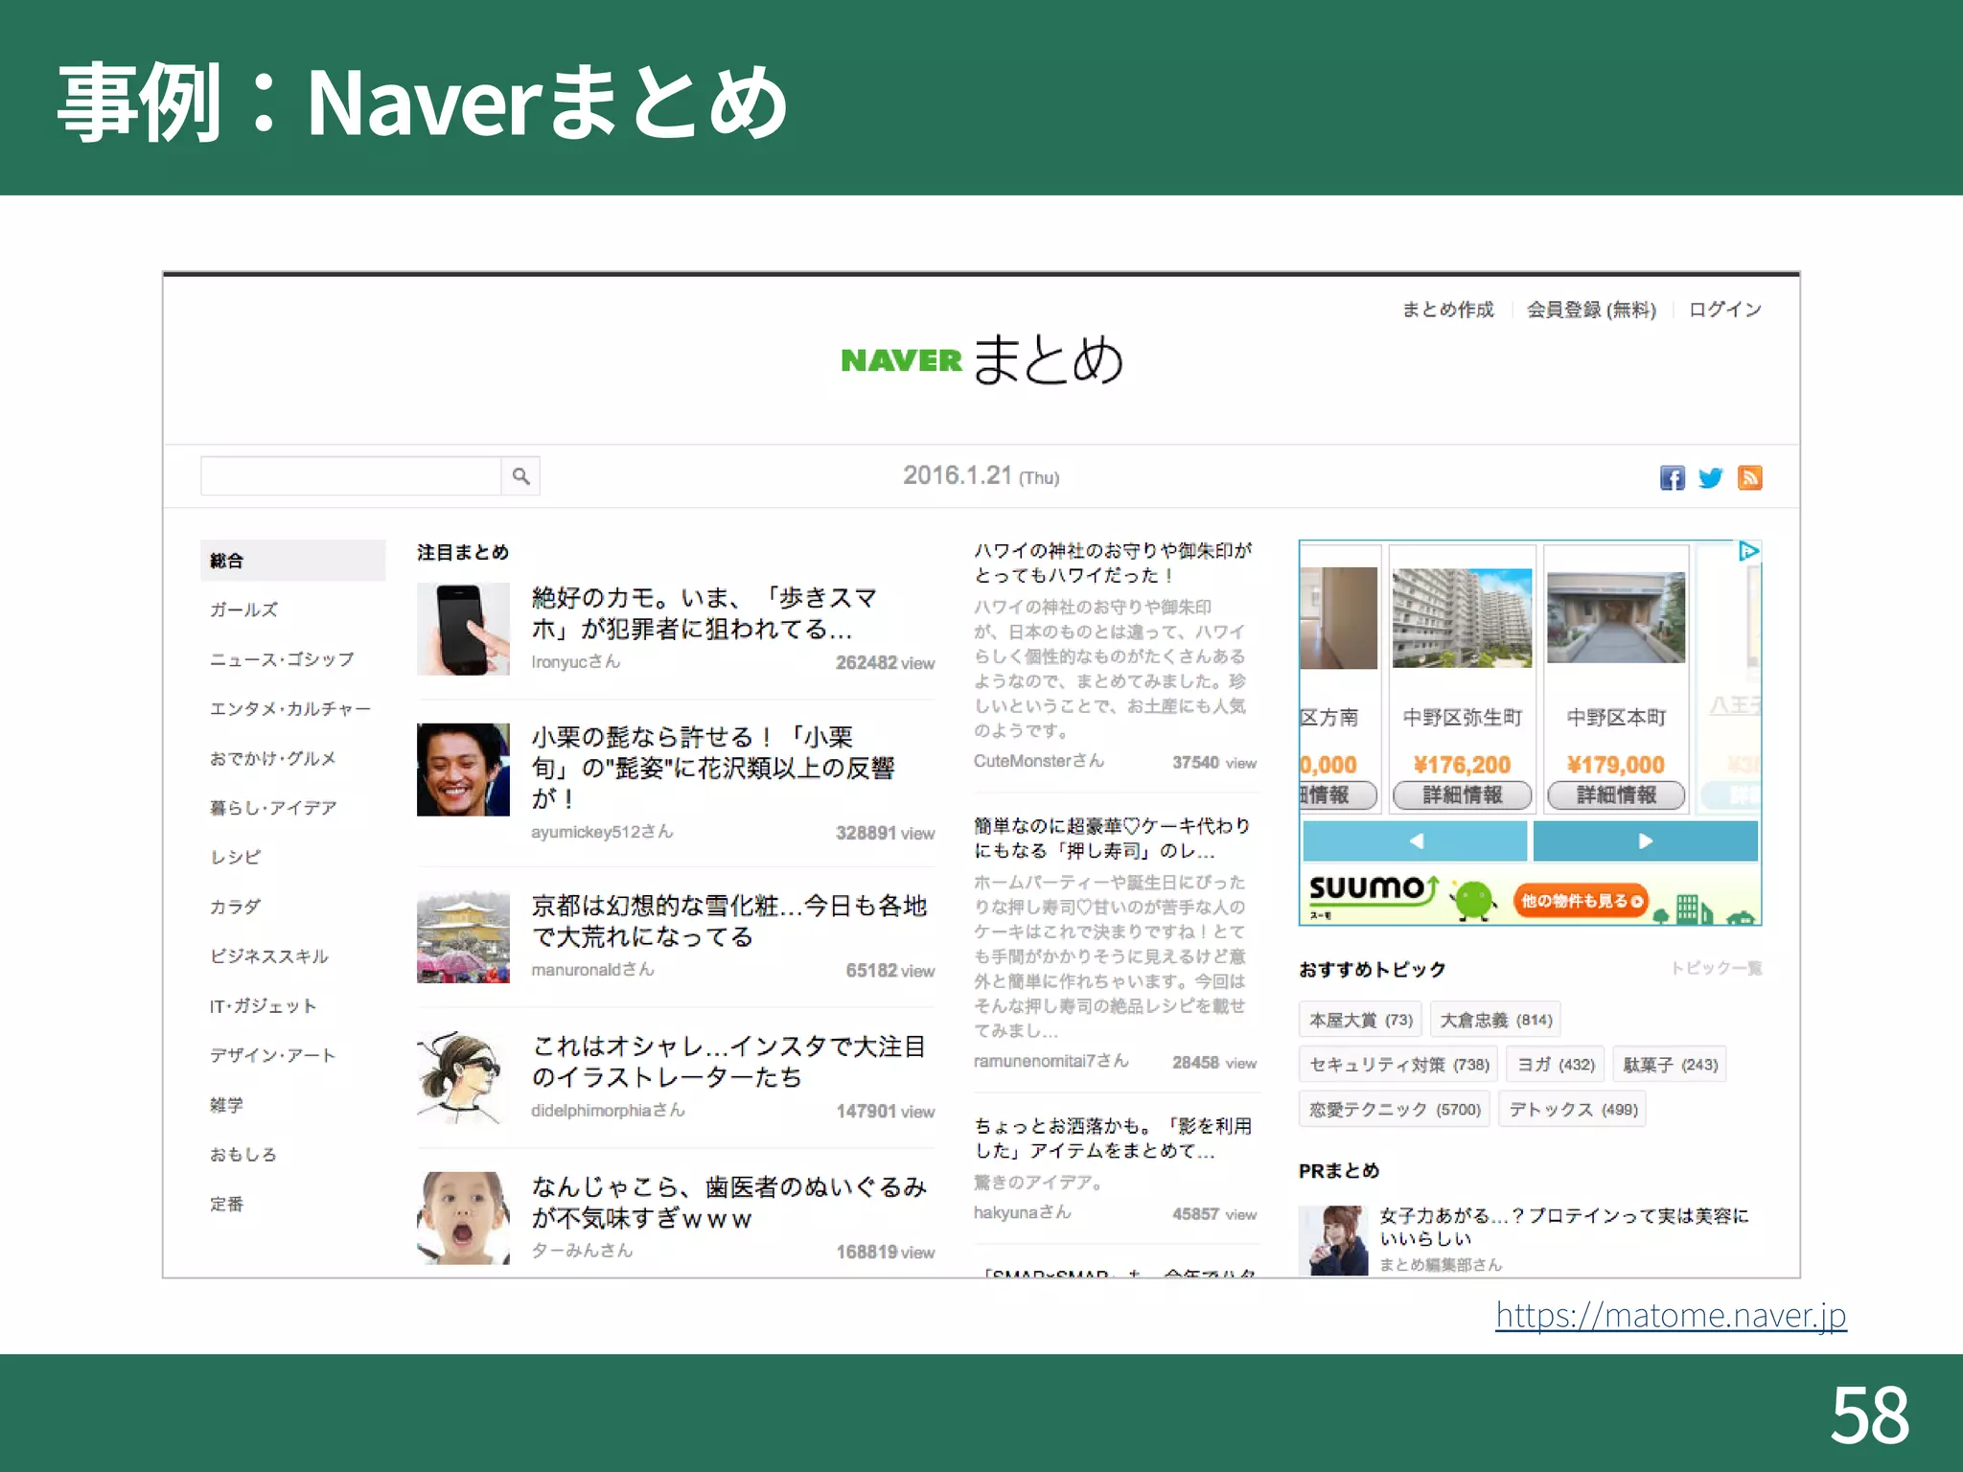The image size is (1963, 1472).
Task: Select the 雑学 category
Action: tap(226, 1105)
